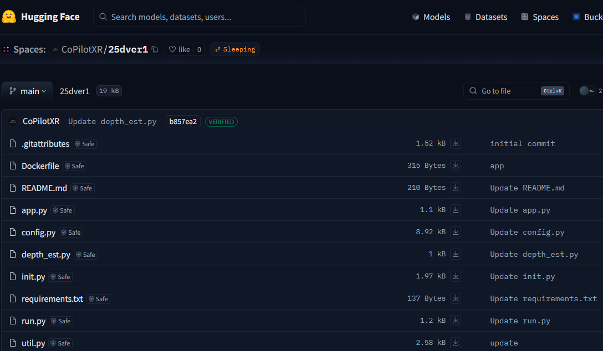603x351 pixels.
Task: Open the Dockerfile file
Action: point(40,166)
